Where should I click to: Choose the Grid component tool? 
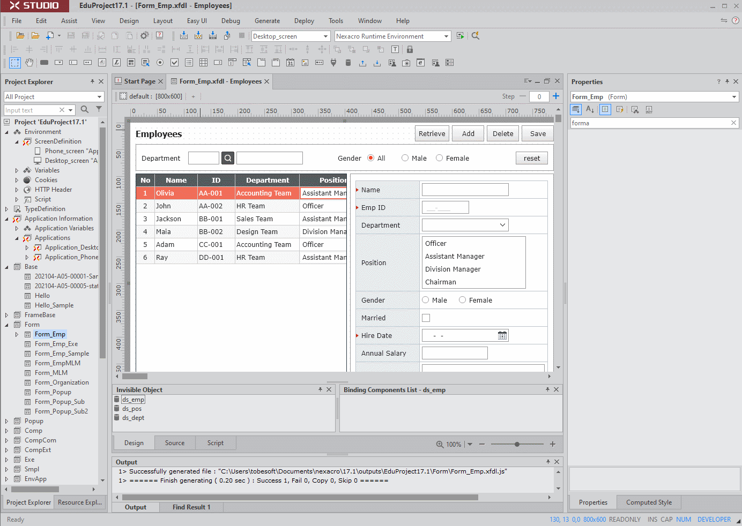[x=203, y=63]
